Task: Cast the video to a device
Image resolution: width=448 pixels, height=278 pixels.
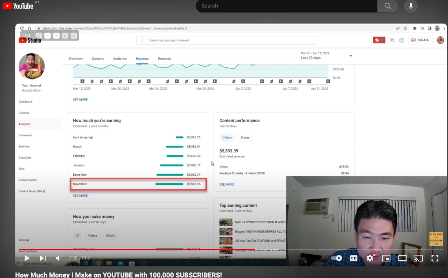Action: (419, 258)
